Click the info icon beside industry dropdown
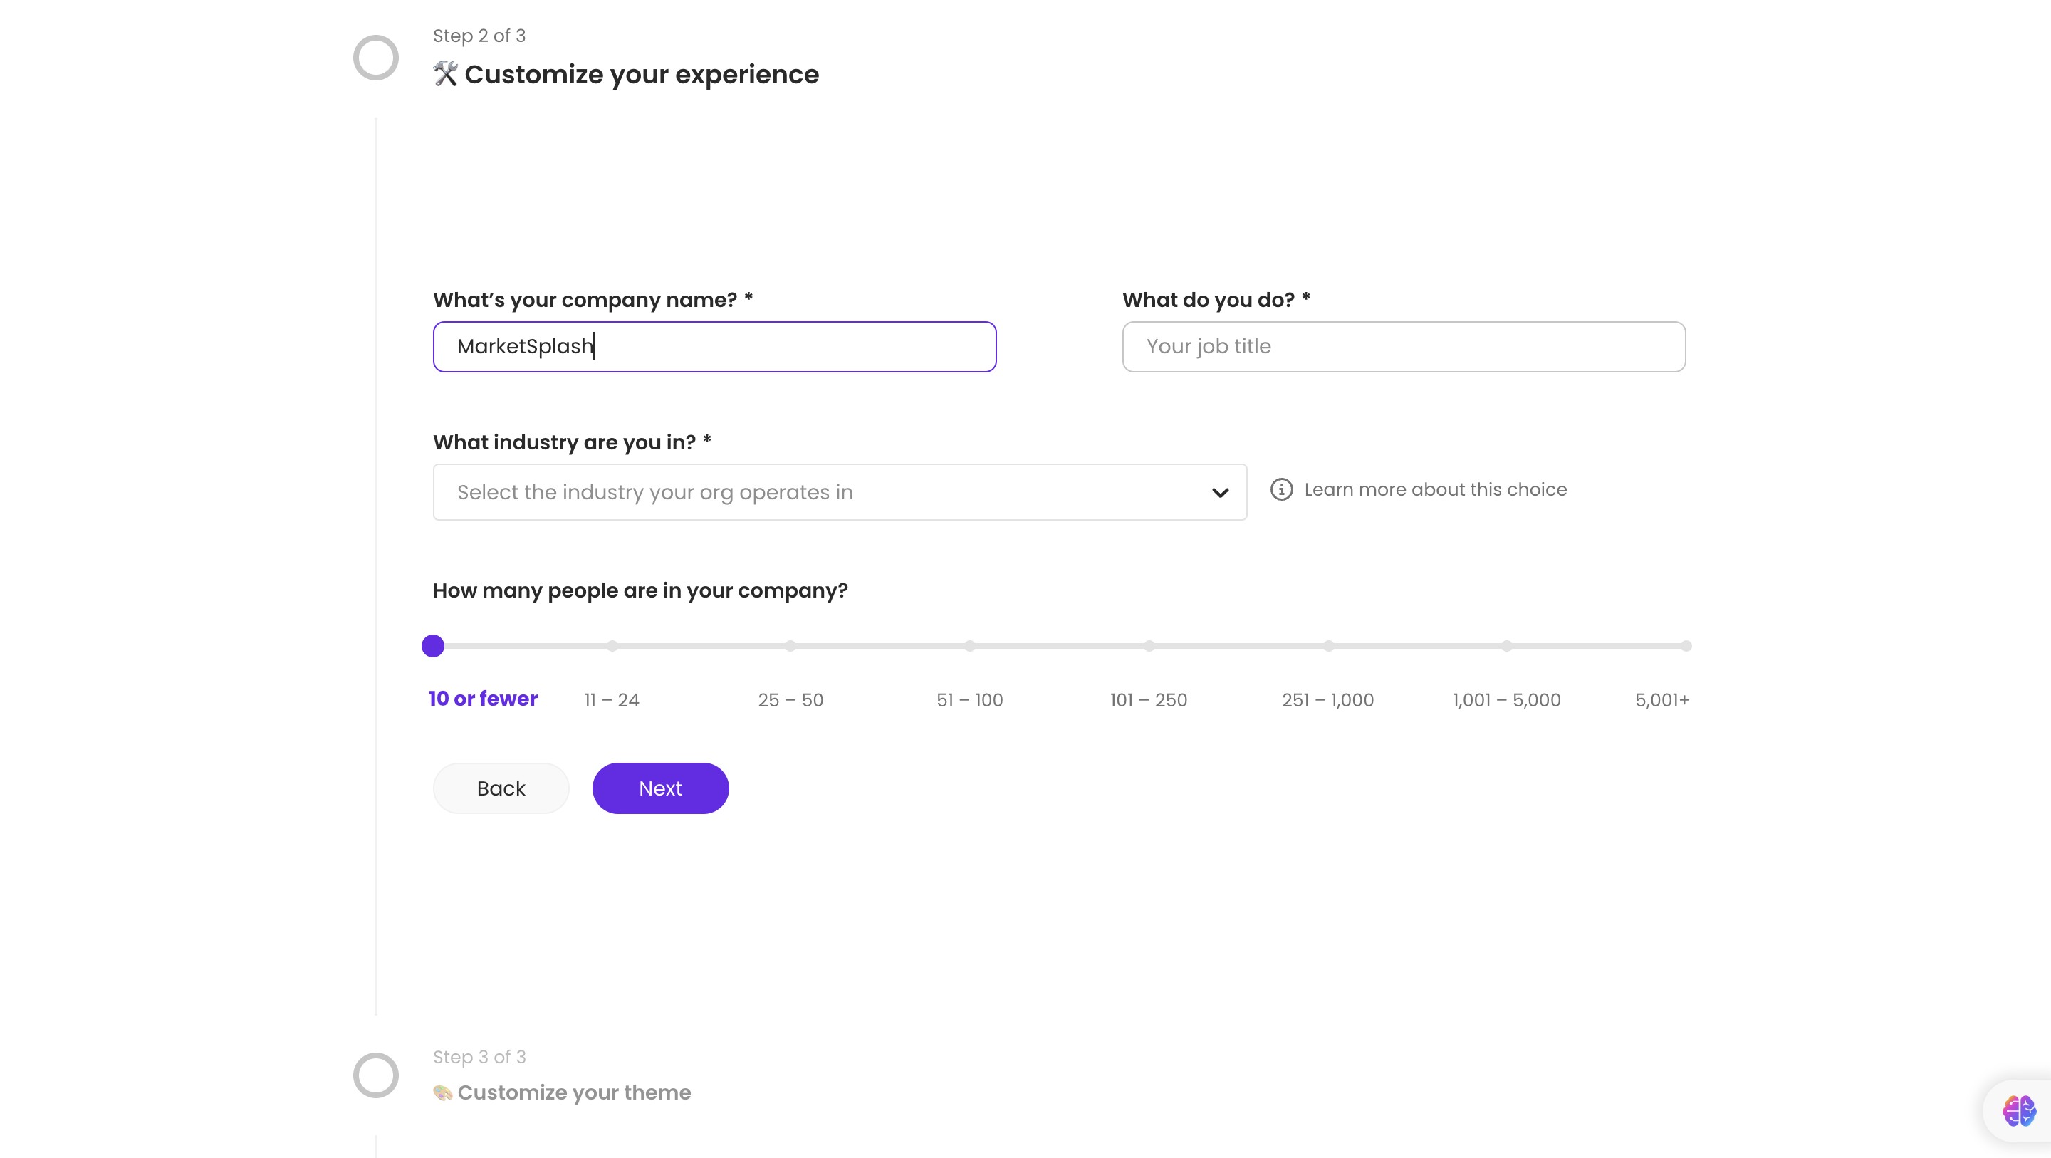2051x1158 pixels. 1281,489
